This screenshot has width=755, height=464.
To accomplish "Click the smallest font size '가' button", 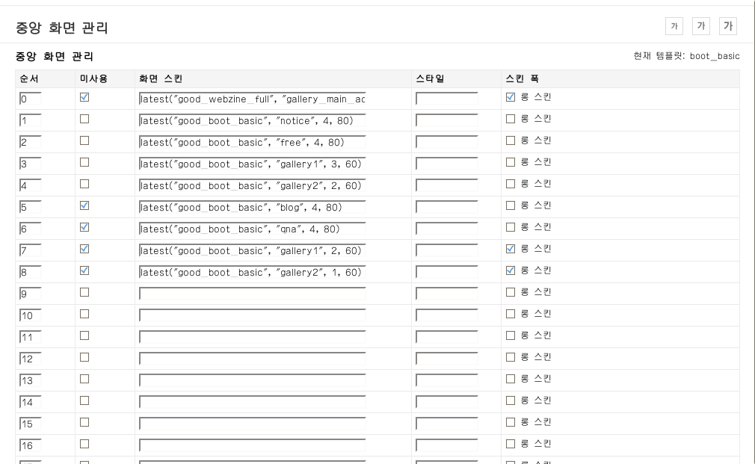I will [674, 27].
